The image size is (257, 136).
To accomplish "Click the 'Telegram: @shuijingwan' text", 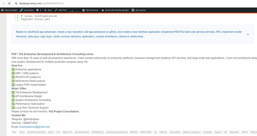I will (x=25, y=119).
